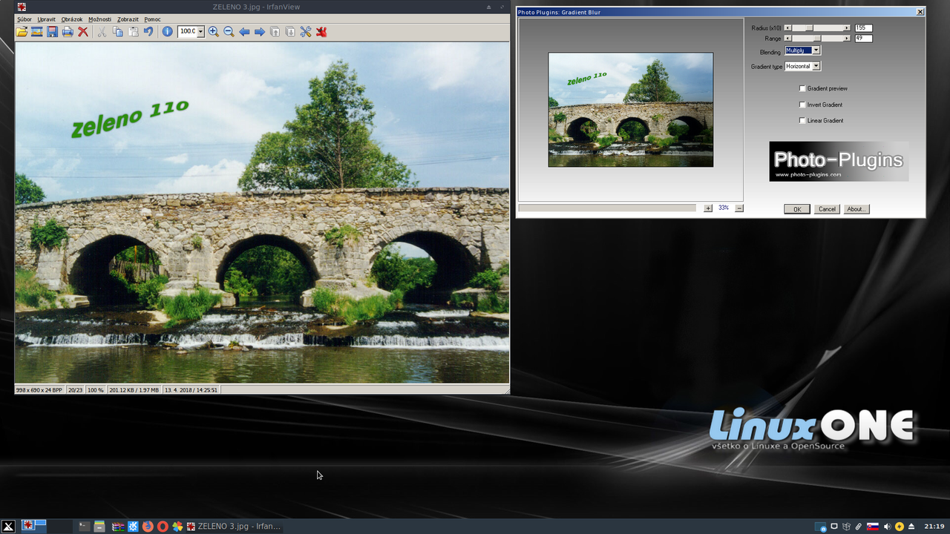Undo with the blue curved arrow icon

point(148,32)
